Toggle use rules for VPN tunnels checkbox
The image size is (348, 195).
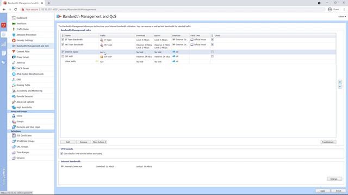tap(61, 154)
